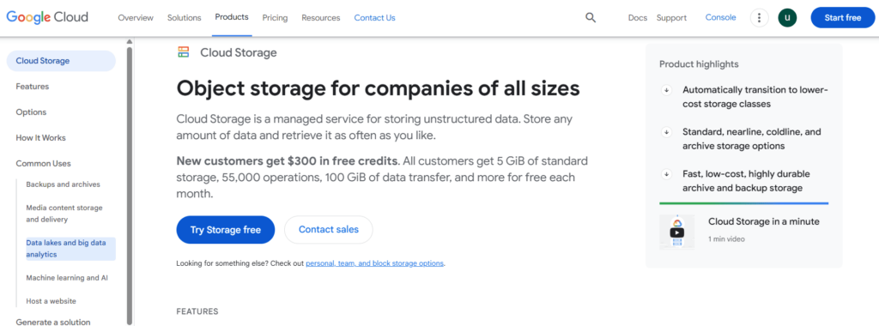The width and height of the screenshot is (879, 326).
Task: Follow 'personal, team, and block storage options' link
Action: pyautogui.click(x=374, y=263)
